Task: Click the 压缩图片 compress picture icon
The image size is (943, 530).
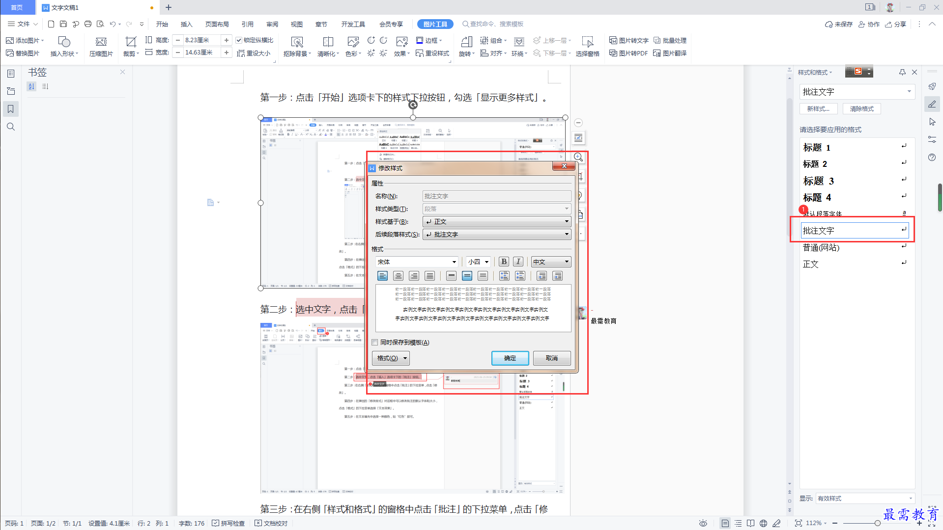Action: pos(101,47)
